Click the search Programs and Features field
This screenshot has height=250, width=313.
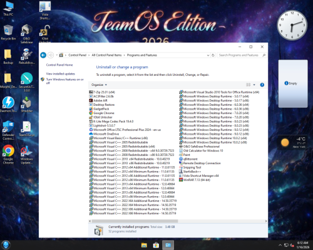(239, 55)
